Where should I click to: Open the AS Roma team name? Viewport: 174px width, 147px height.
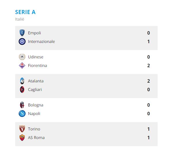tap(36, 138)
